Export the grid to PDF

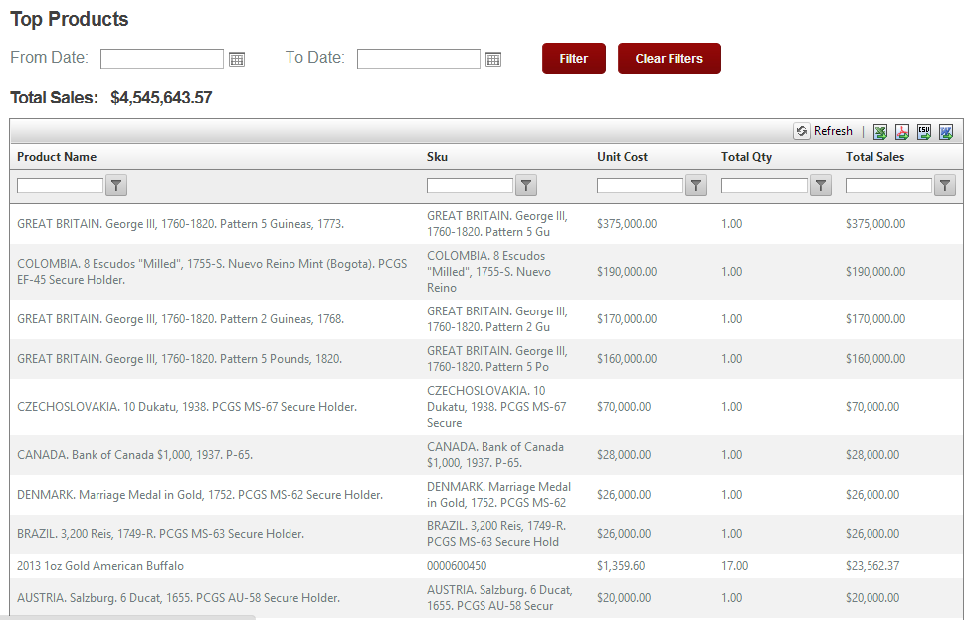[x=902, y=132]
